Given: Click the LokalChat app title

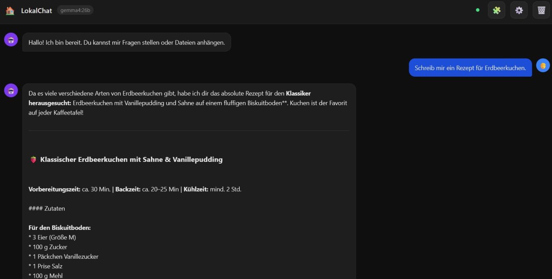Looking at the screenshot, I should (37, 11).
